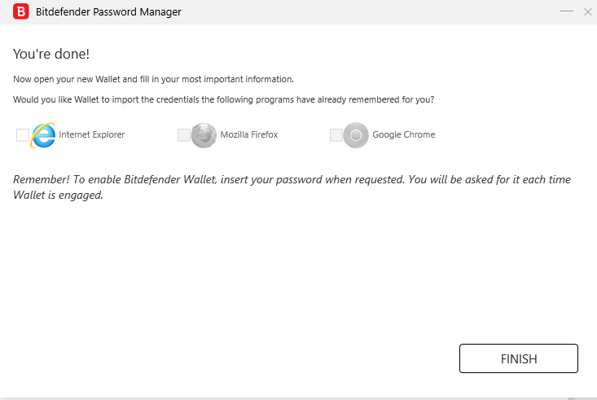Click the "Internet Explorer" text label
Screen dimensions: 597x400
[x=92, y=135]
